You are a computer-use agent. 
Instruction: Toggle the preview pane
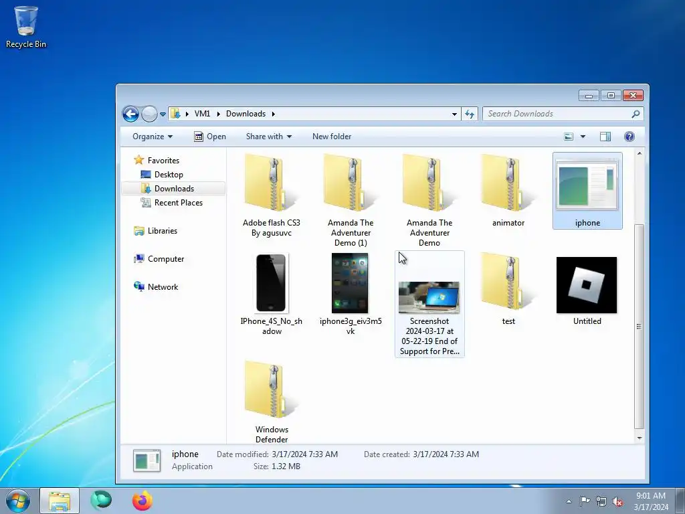pos(605,137)
